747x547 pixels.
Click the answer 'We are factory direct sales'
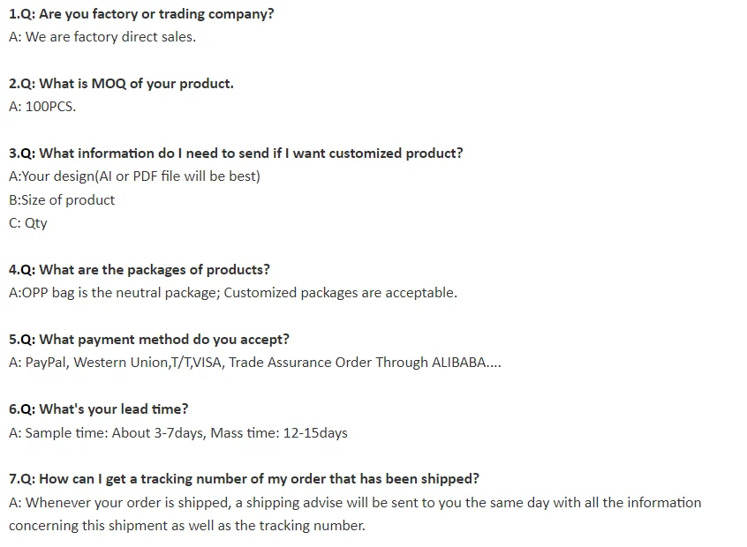[102, 37]
